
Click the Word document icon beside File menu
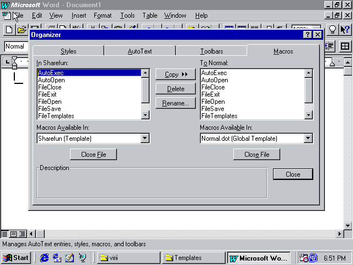pos(6,15)
